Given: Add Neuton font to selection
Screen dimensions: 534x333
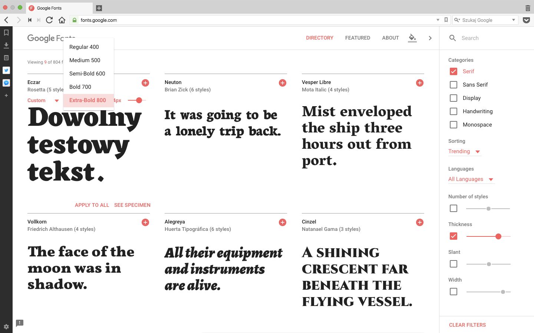Looking at the screenshot, I should [x=283, y=83].
